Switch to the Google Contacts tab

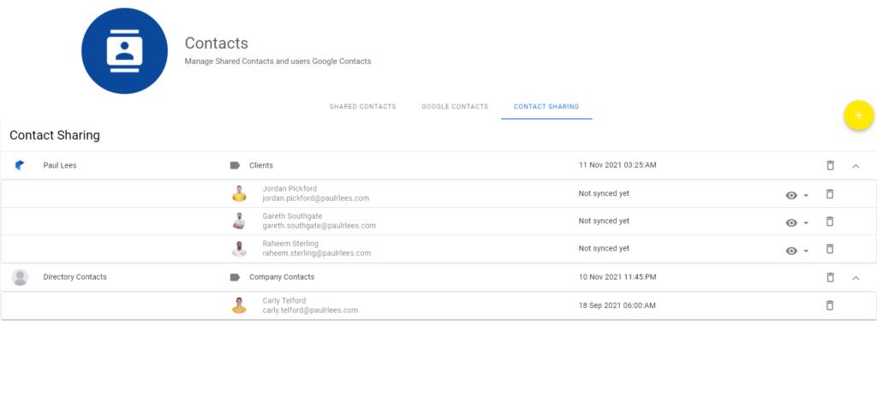click(455, 107)
